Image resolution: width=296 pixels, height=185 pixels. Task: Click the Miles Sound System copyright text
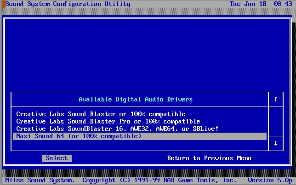point(121,180)
